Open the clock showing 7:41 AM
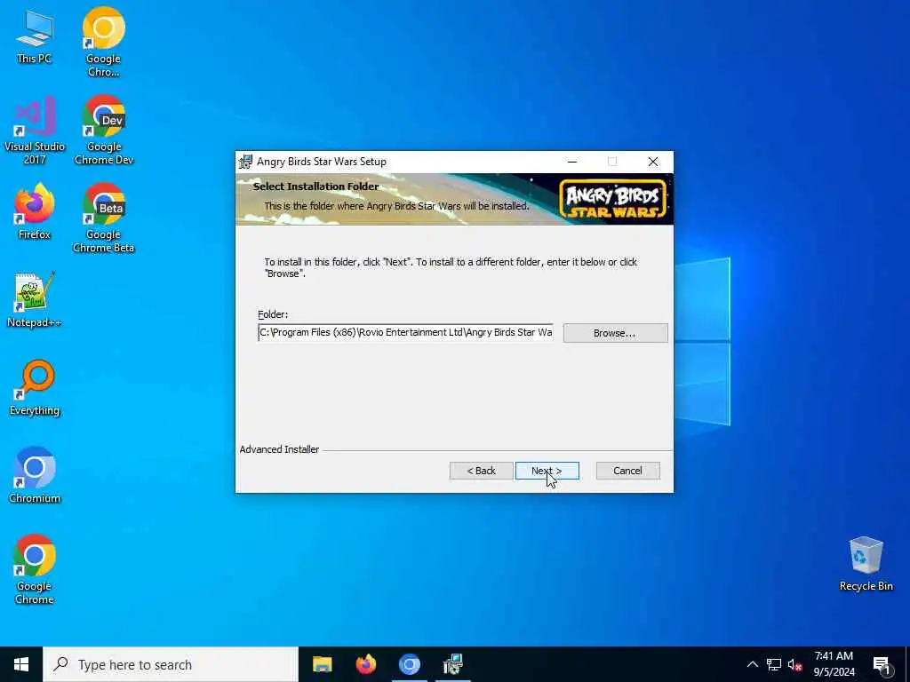The width and height of the screenshot is (910, 682). coord(834,664)
